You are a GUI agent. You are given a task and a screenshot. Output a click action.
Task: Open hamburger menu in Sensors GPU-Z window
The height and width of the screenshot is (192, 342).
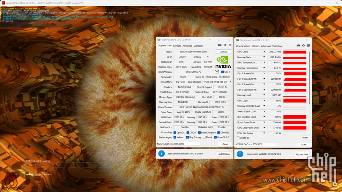(x=308, y=46)
